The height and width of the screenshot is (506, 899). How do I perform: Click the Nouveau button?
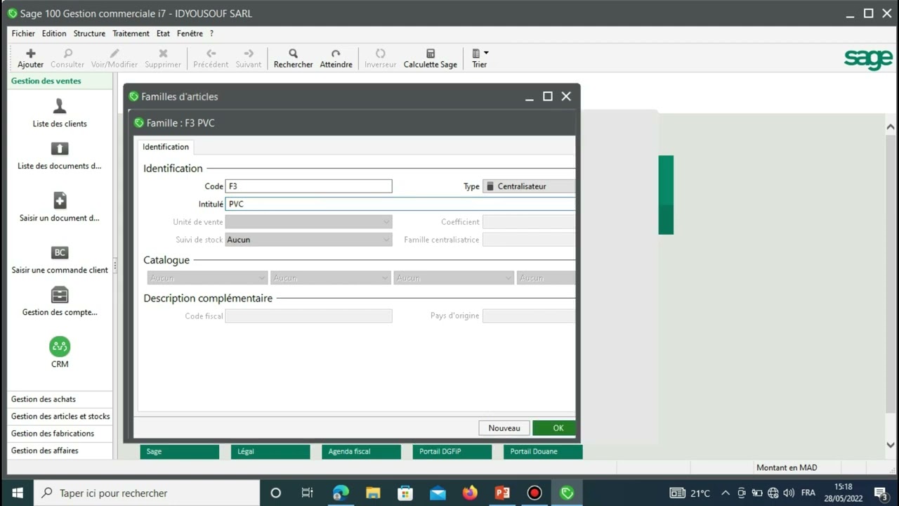[504, 428]
